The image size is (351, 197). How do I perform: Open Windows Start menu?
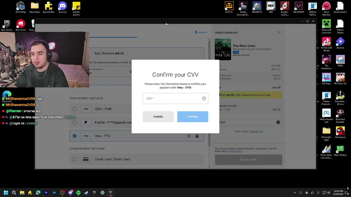6,193
